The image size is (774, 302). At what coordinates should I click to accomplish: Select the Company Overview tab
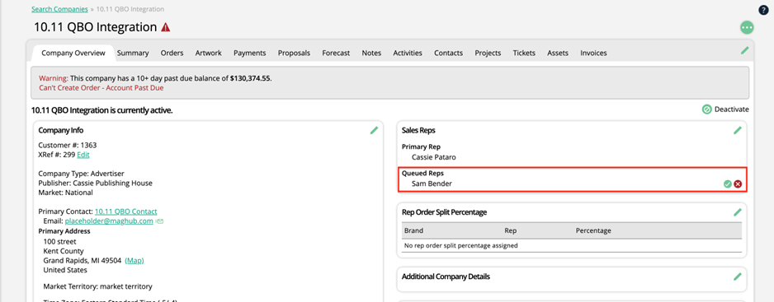(x=73, y=53)
